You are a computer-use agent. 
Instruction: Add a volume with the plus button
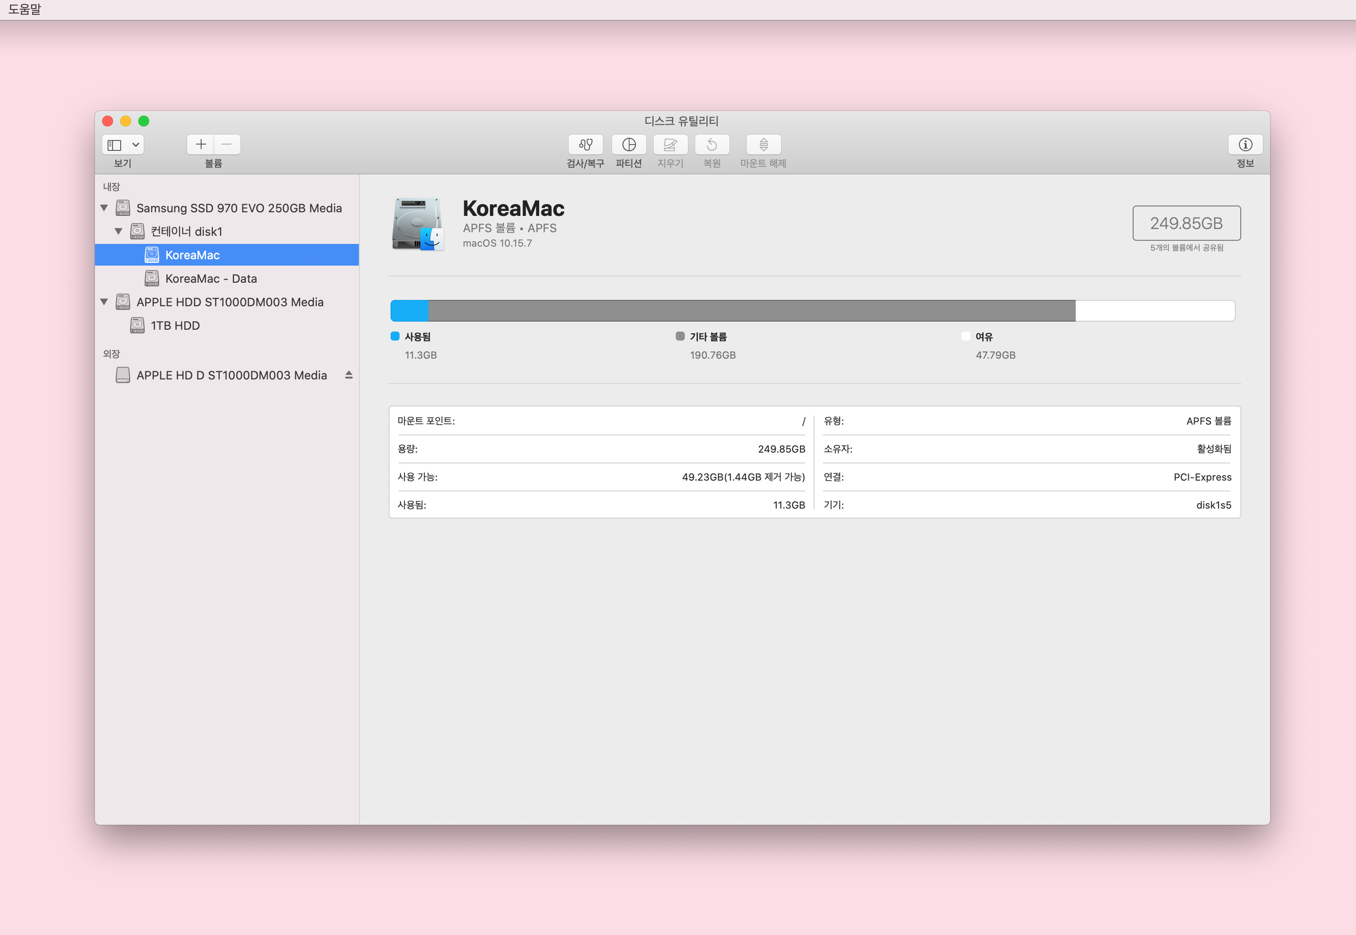[201, 145]
